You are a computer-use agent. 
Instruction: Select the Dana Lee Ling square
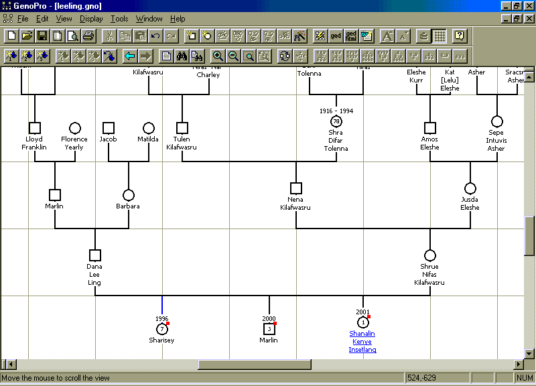(95, 255)
